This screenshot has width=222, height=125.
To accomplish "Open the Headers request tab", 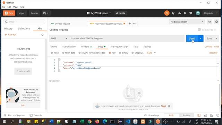I will [x=86, y=47].
